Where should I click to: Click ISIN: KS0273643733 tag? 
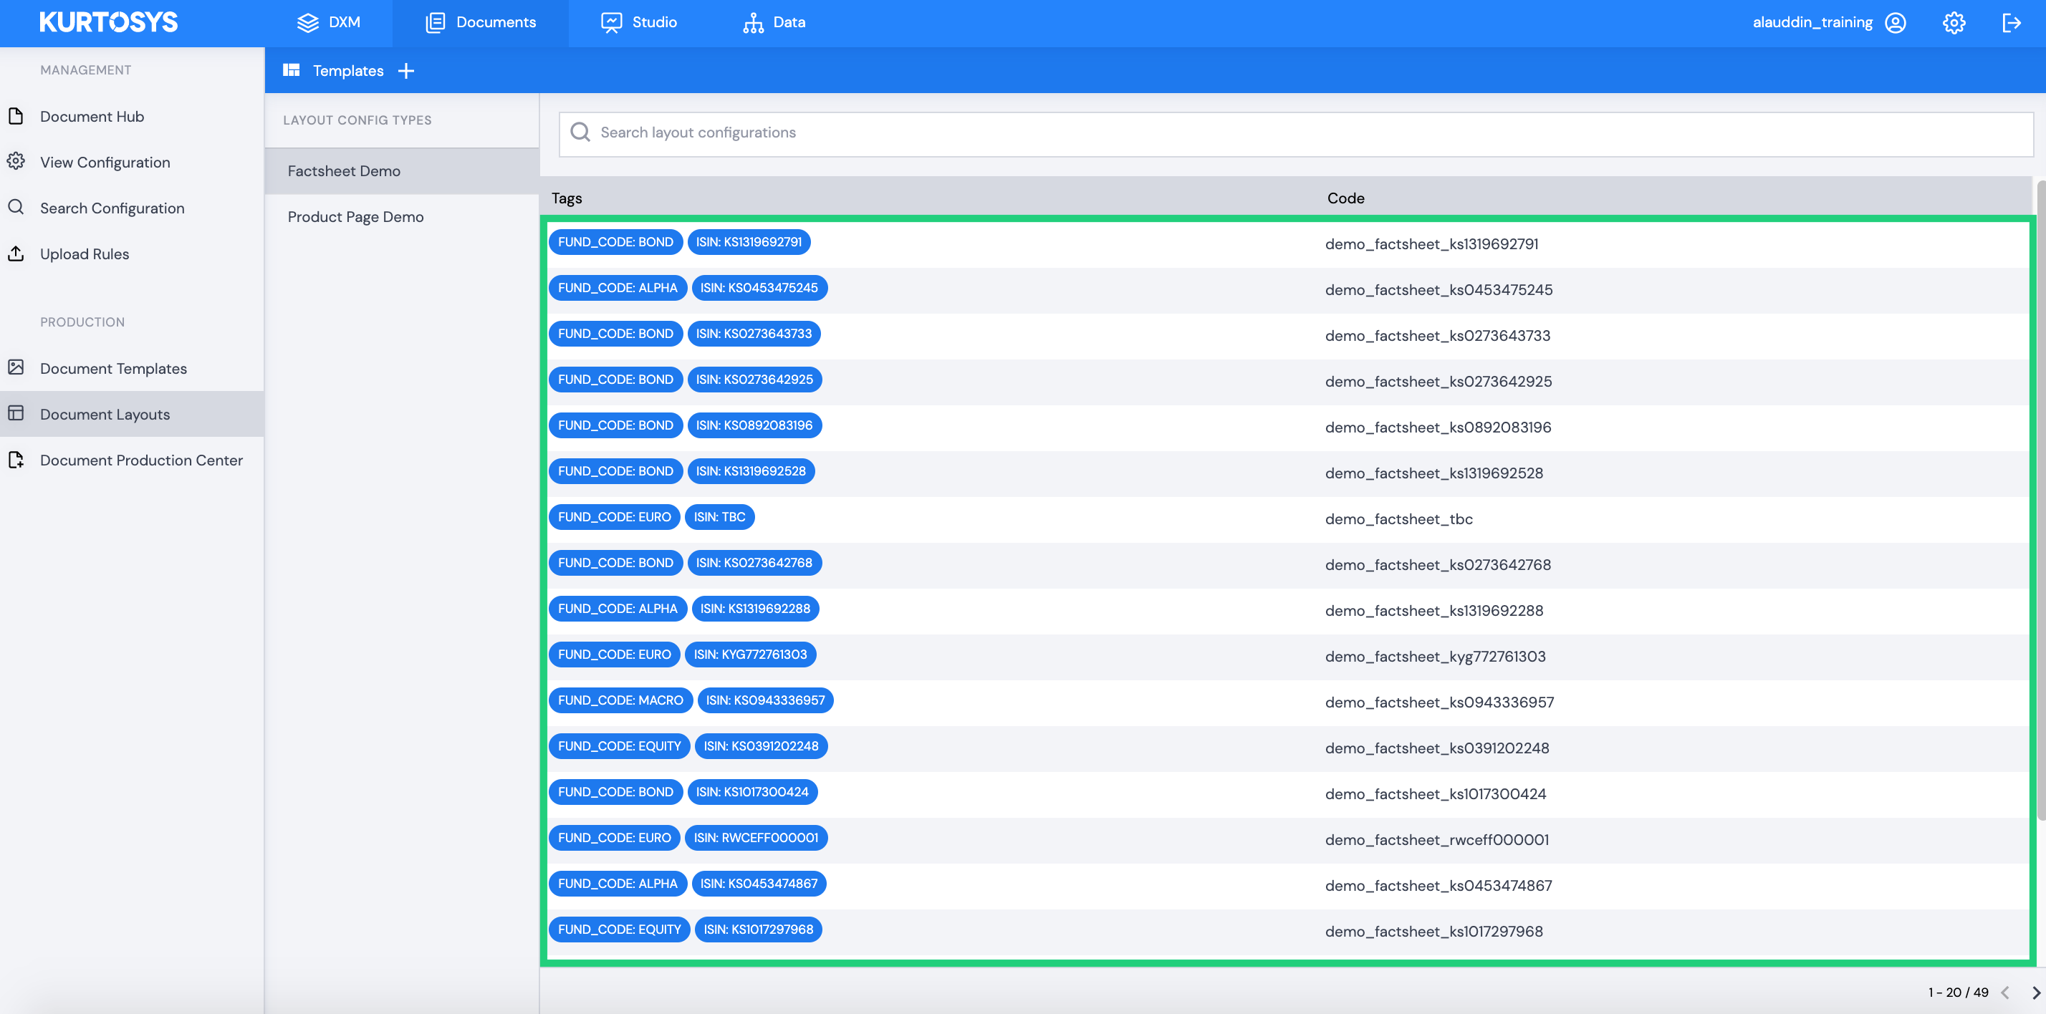(x=754, y=334)
